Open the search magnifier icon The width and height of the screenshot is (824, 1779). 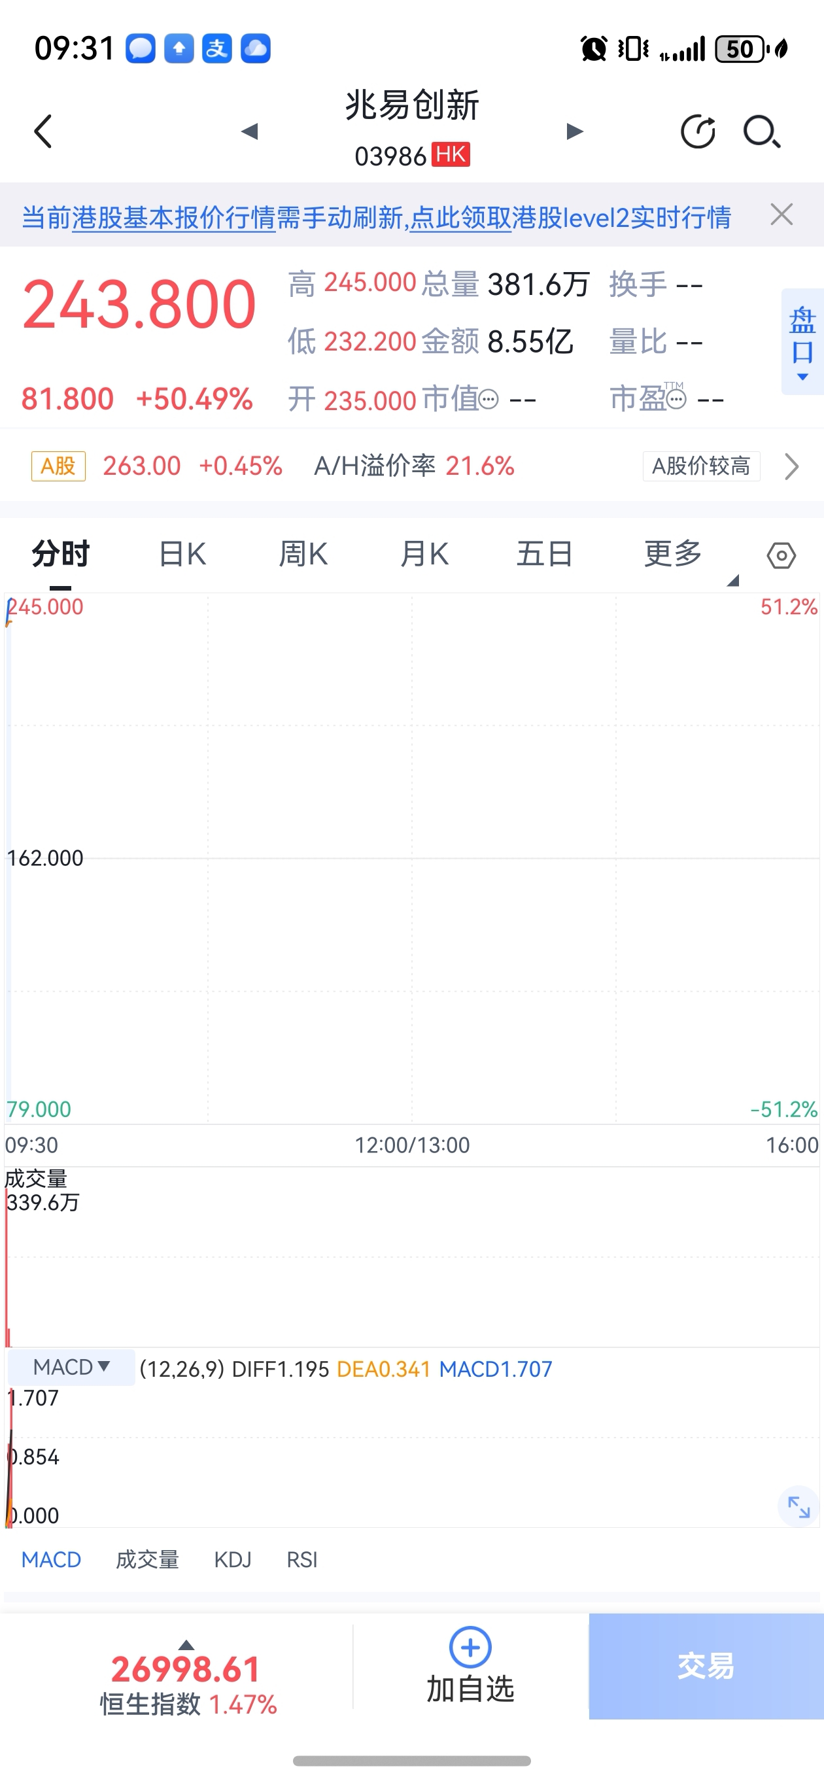761,131
